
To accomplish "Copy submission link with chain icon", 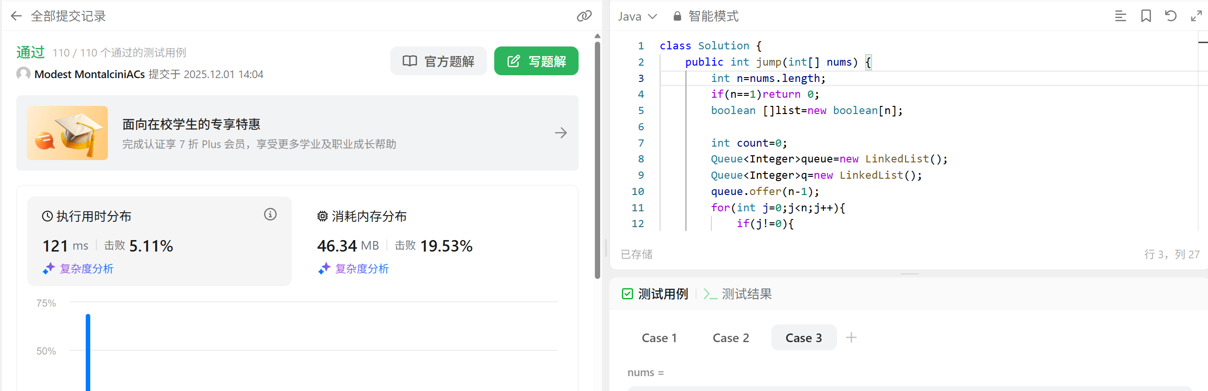I will [584, 16].
